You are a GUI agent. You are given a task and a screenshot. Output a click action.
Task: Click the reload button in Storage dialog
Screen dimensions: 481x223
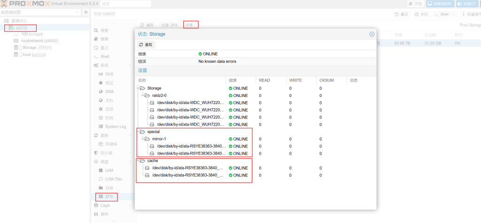(x=146, y=45)
